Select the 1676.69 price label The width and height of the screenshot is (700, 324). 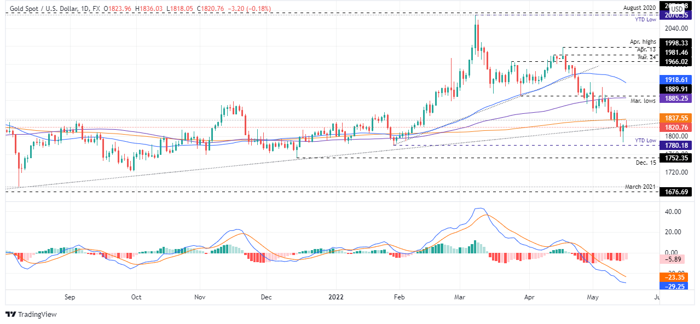[676, 192]
